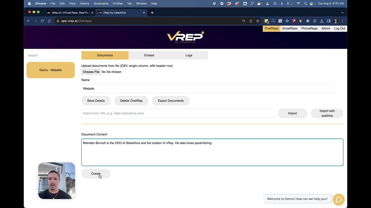Select Demo - Website chat rep
This screenshot has height=208, width=371.
click(50, 70)
